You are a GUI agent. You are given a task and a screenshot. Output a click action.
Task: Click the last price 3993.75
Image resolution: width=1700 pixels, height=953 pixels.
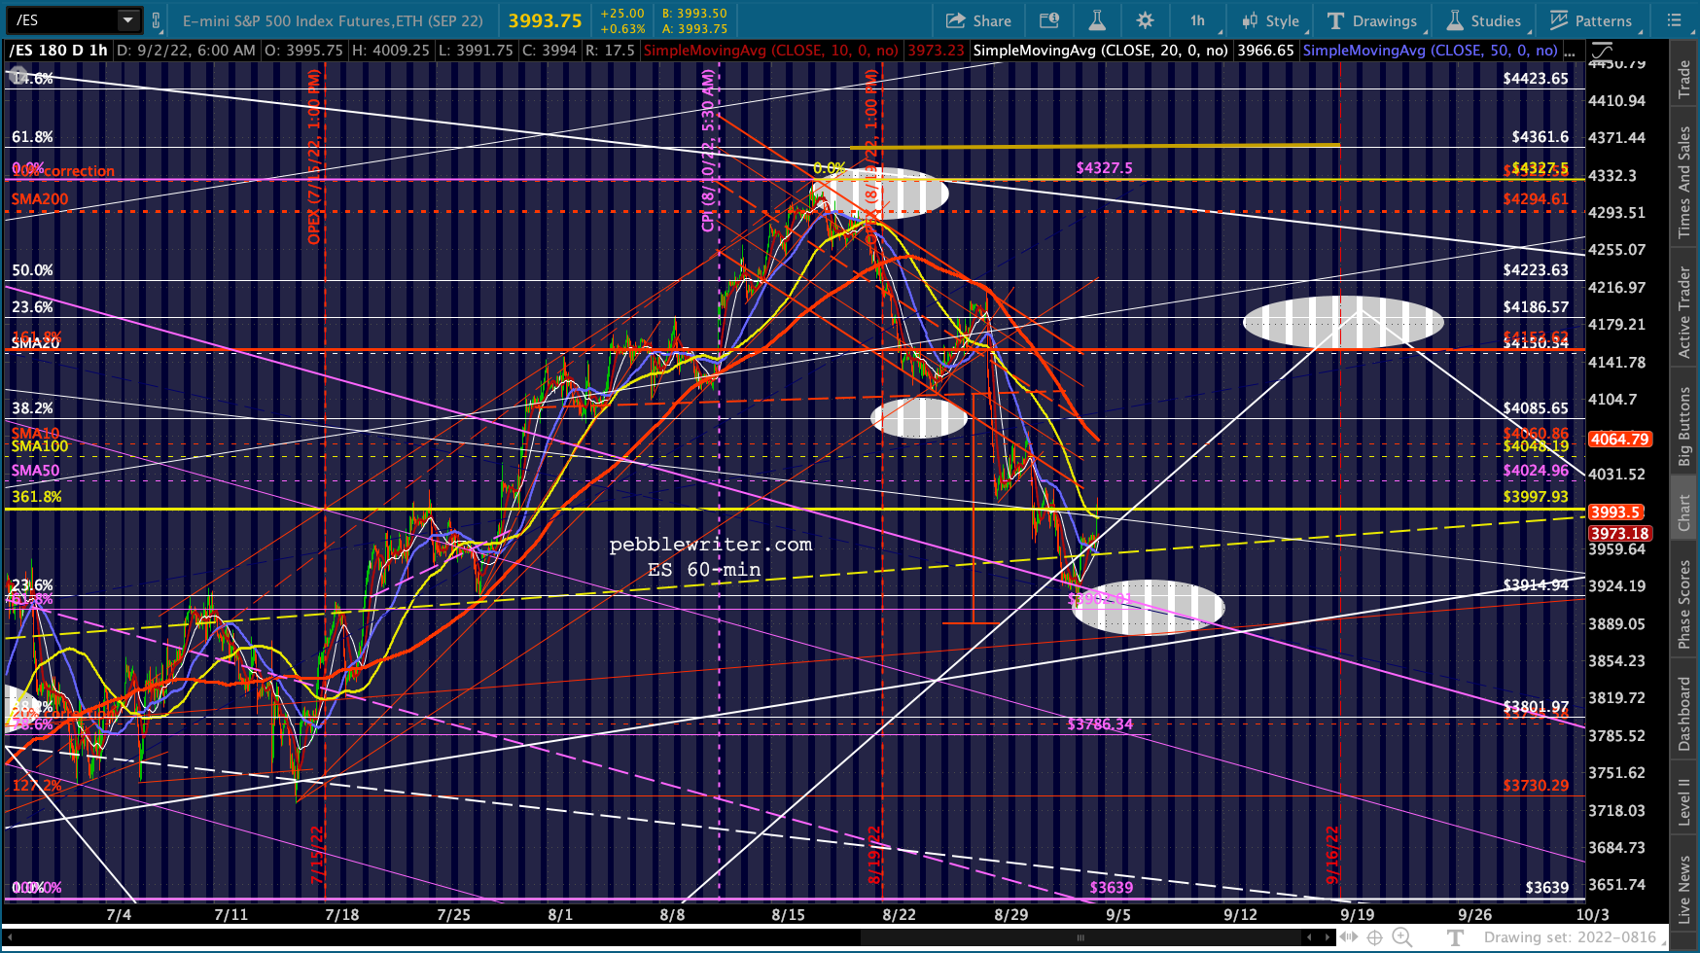[545, 20]
